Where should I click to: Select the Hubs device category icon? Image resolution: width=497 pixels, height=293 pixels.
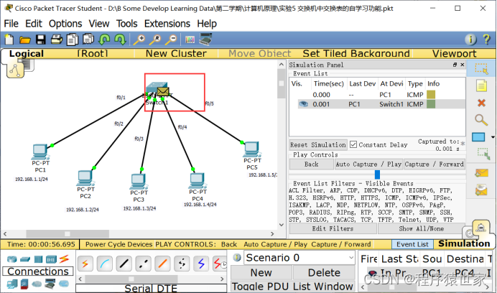(x=38, y=259)
